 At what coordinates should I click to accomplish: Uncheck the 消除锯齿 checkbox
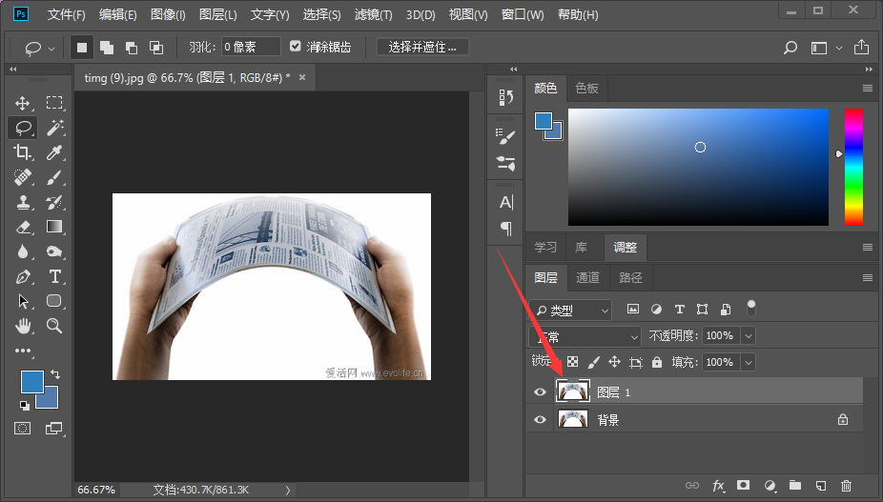click(296, 47)
